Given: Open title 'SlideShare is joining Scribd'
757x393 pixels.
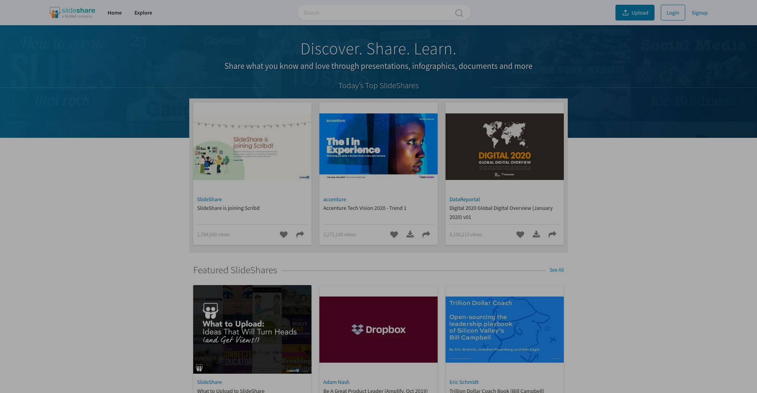Looking at the screenshot, I should click(x=228, y=208).
